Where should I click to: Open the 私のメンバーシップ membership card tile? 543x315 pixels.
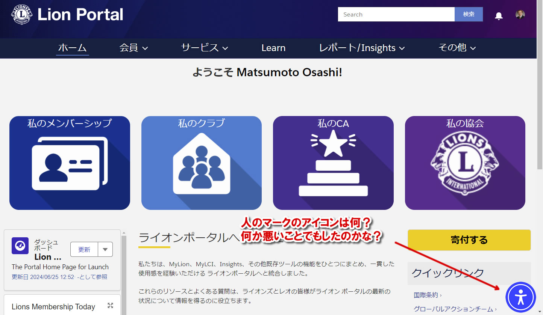[x=69, y=163]
